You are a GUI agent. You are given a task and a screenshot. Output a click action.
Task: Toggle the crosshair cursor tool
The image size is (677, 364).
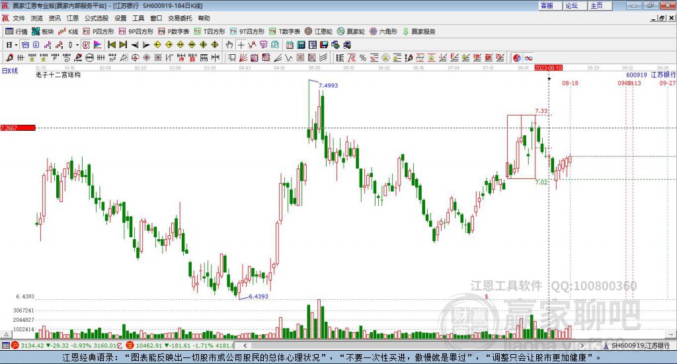pyautogui.click(x=241, y=45)
